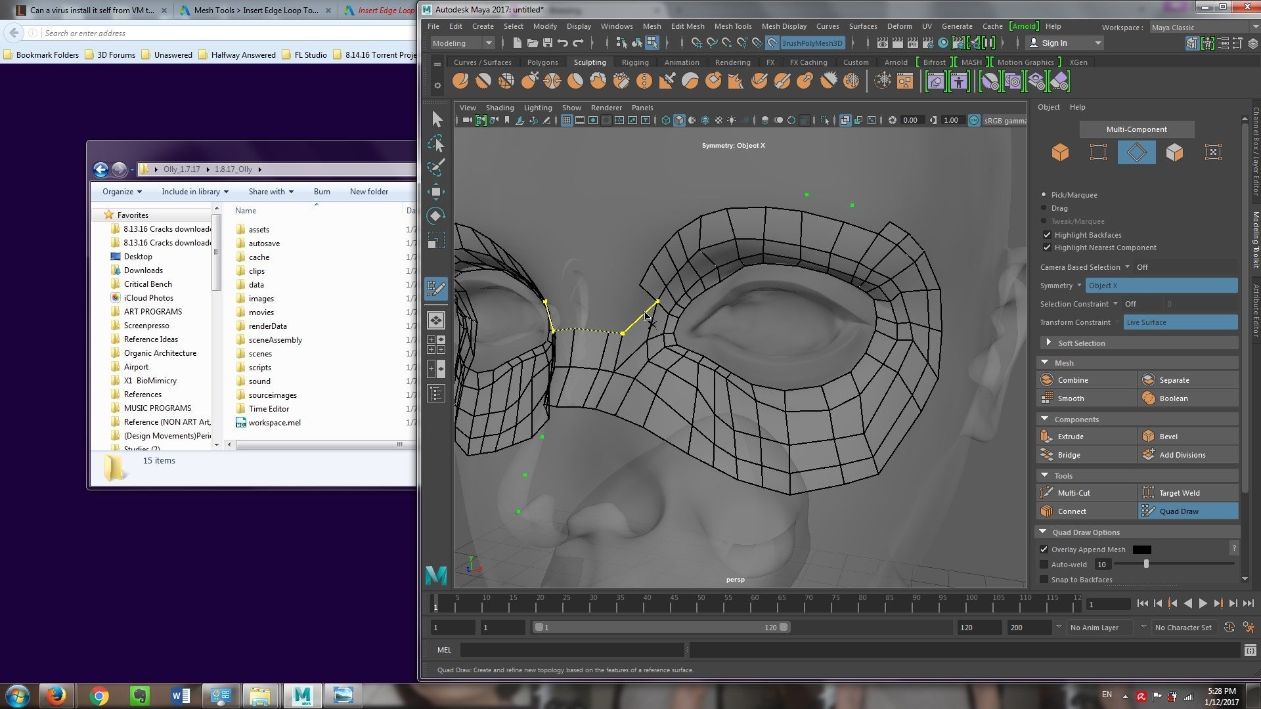Toggle Highlight Backfaces checkbox

point(1047,235)
